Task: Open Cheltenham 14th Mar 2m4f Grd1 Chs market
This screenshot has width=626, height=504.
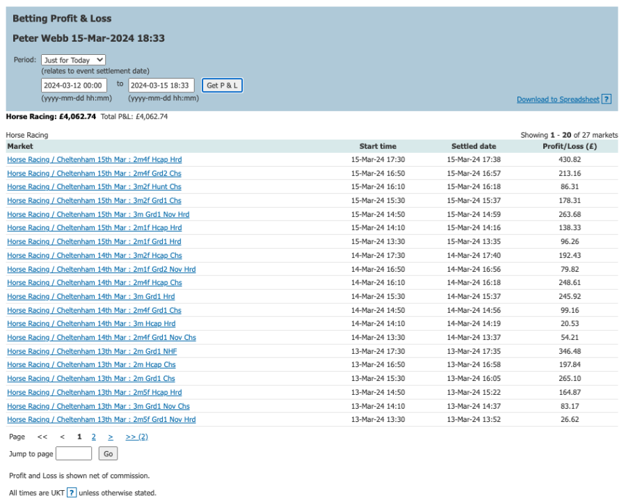Action: tap(94, 310)
